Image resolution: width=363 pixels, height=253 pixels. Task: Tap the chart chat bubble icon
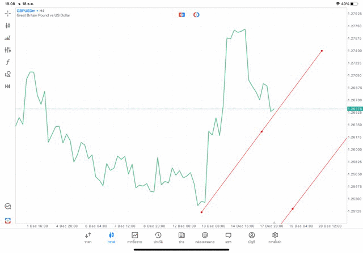pyautogui.click(x=8, y=207)
